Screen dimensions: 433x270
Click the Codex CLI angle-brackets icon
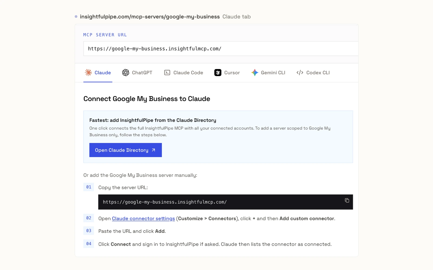(300, 73)
